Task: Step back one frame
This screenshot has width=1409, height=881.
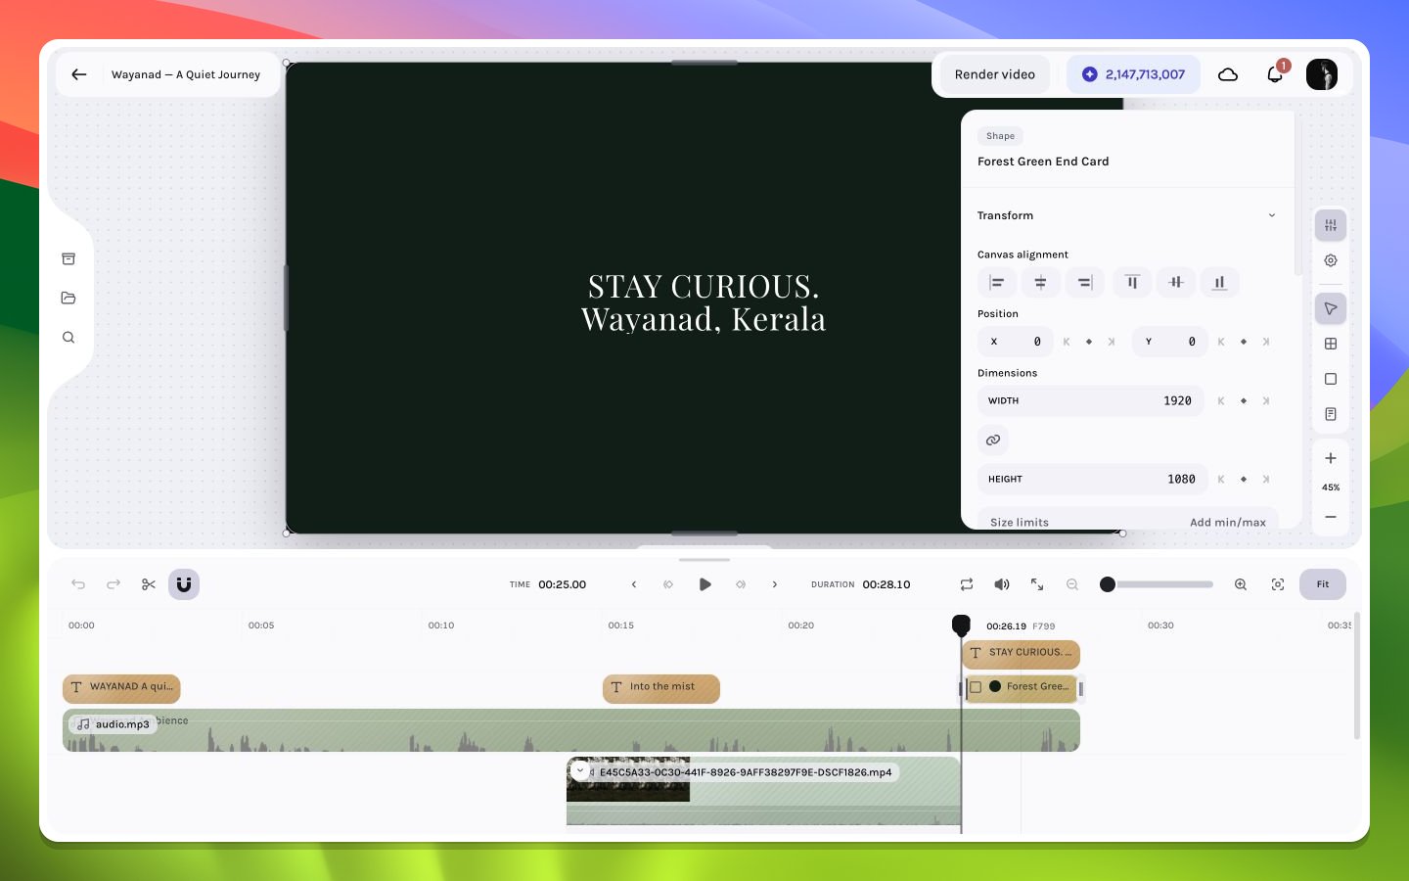Action: pyautogui.click(x=634, y=584)
